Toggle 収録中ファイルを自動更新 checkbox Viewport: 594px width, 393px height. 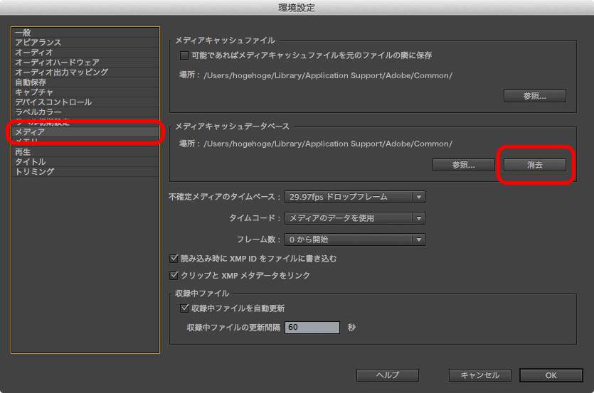point(185,308)
